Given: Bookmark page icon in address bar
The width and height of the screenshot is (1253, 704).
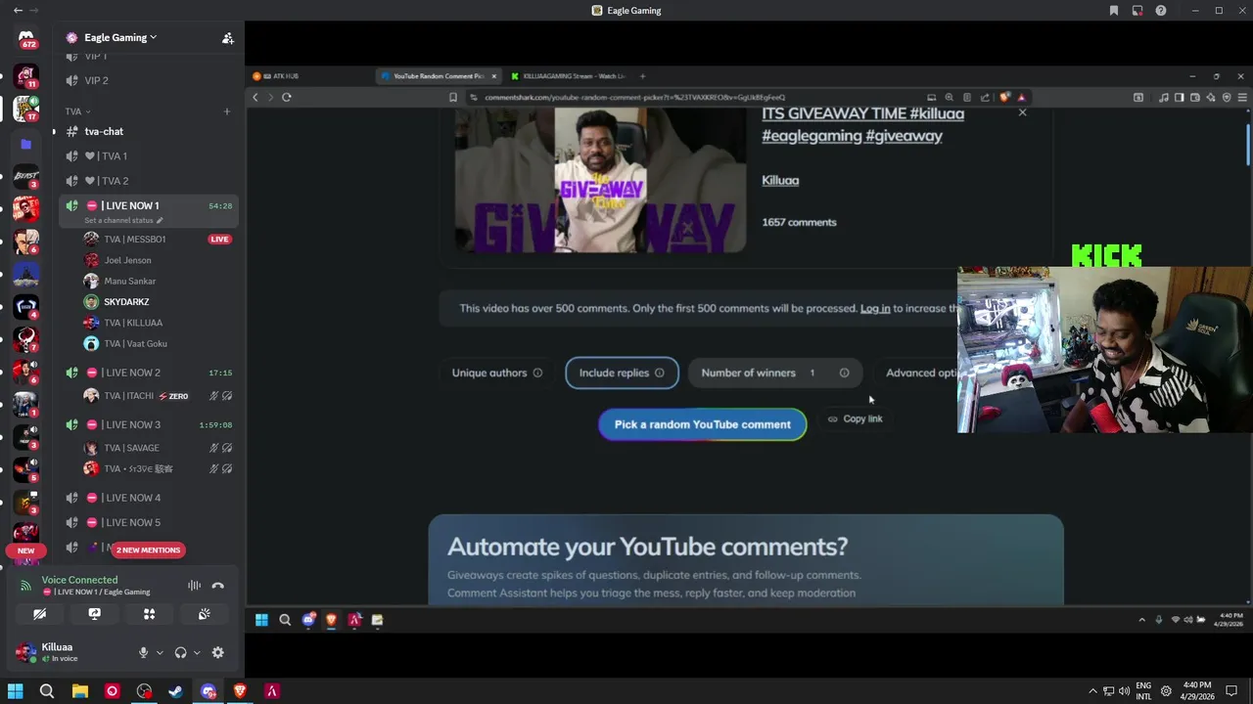Looking at the screenshot, I should pyautogui.click(x=452, y=97).
